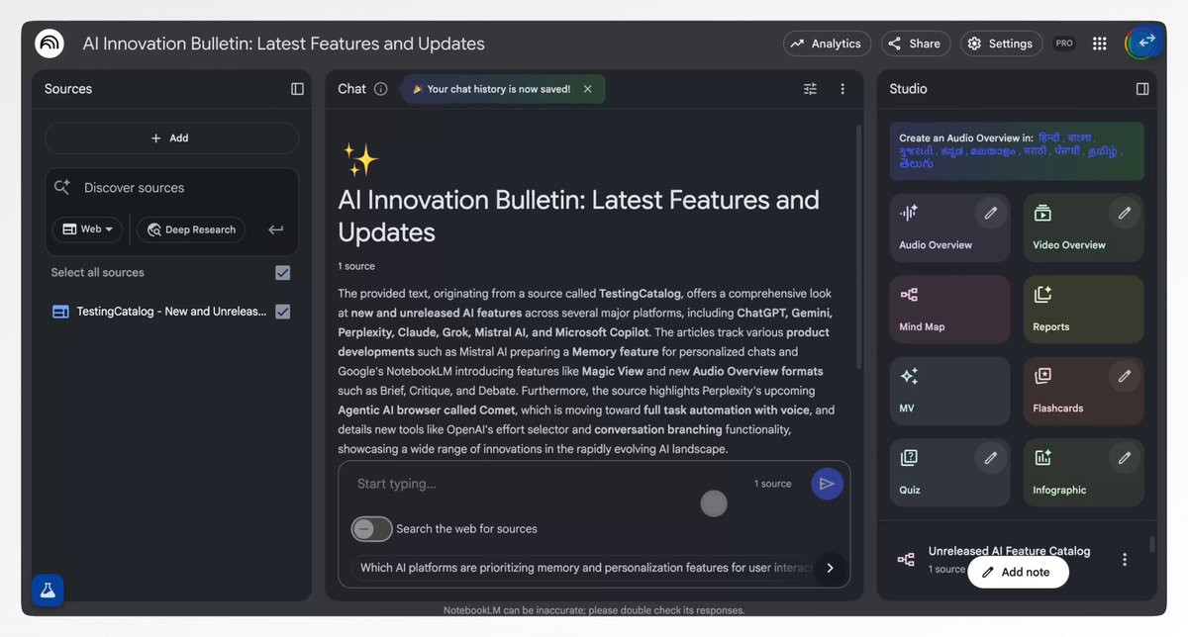1188x637 pixels.
Task: Toggle Search the web for sources
Action: (371, 529)
